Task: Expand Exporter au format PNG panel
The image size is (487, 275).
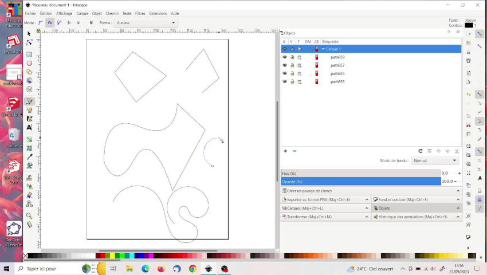Action: coord(325,199)
